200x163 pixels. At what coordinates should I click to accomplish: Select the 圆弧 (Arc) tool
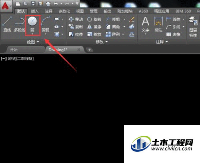pos(46,24)
